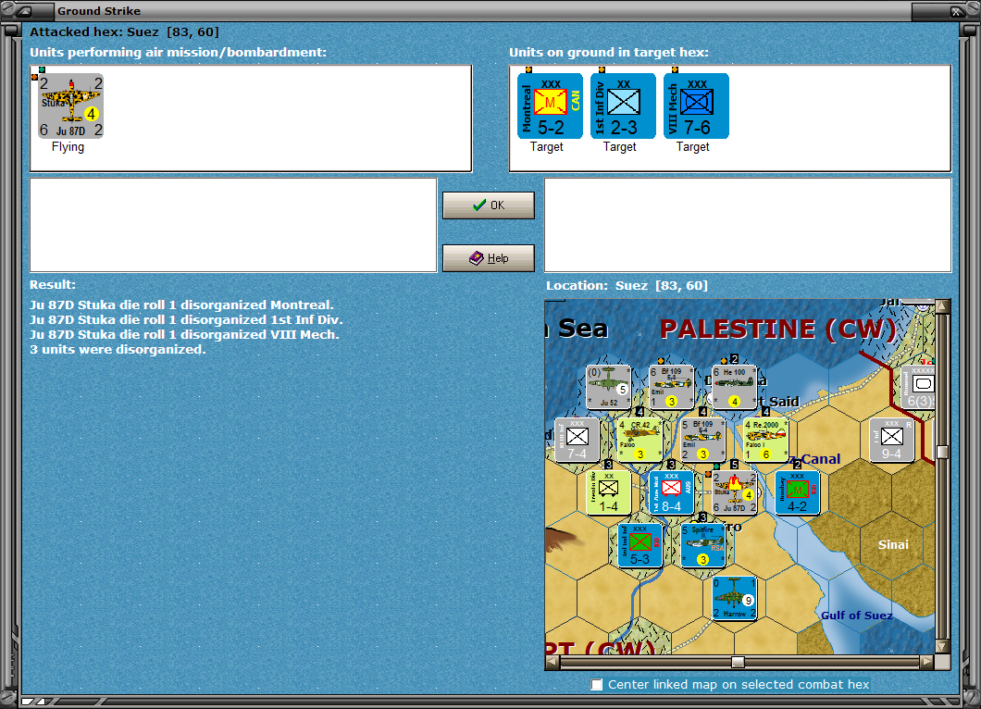Click the Harrow bomber counter on map
981x709 pixels.
[735, 598]
